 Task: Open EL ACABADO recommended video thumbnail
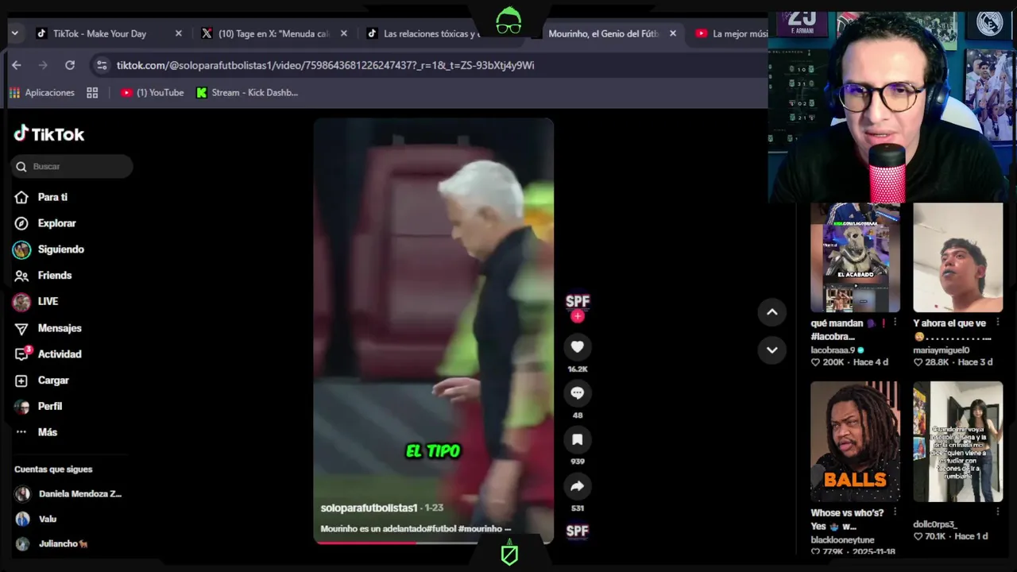(855, 257)
